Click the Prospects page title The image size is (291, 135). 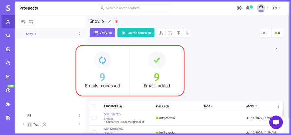(x=28, y=8)
